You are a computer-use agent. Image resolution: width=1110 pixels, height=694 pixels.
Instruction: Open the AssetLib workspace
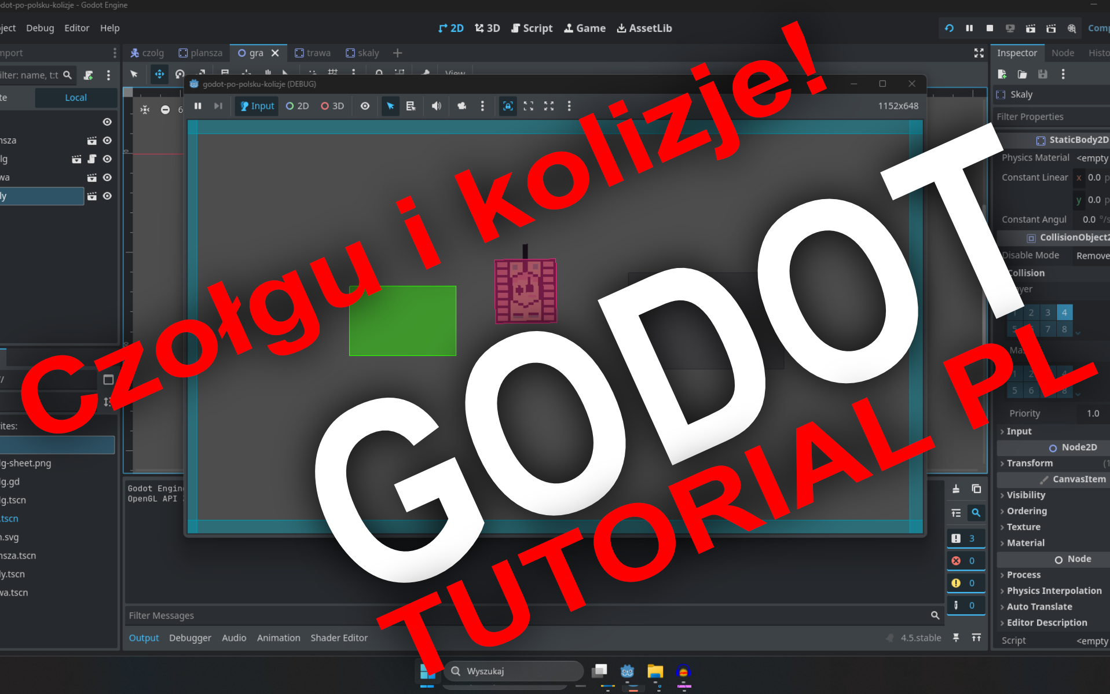coord(644,28)
